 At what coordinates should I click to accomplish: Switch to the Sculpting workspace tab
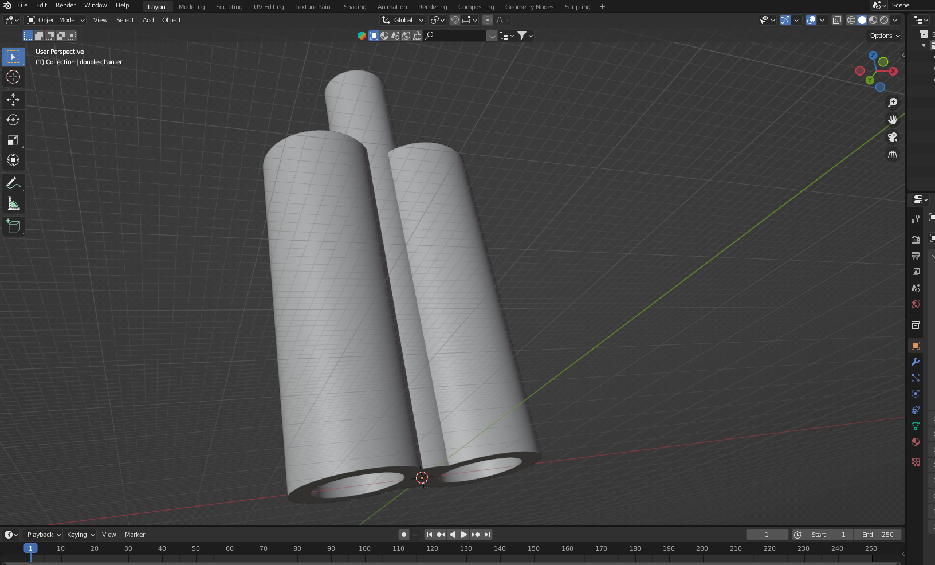point(229,7)
